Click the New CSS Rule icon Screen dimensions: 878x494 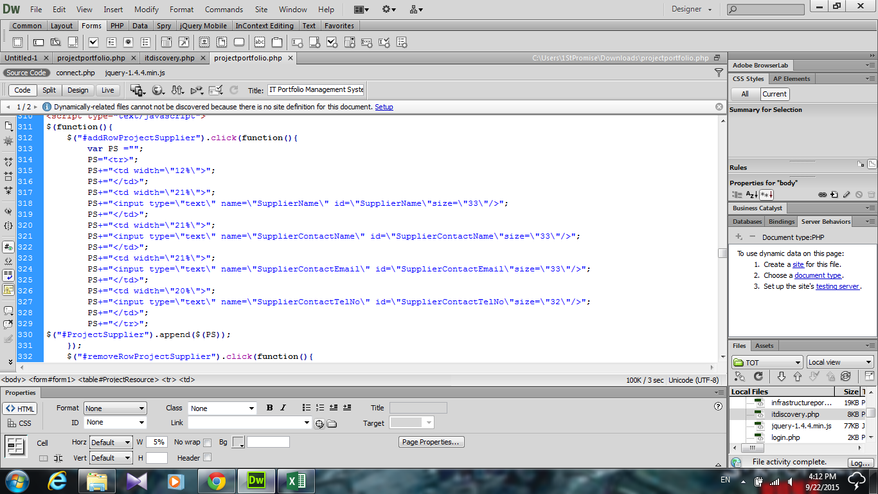click(834, 194)
